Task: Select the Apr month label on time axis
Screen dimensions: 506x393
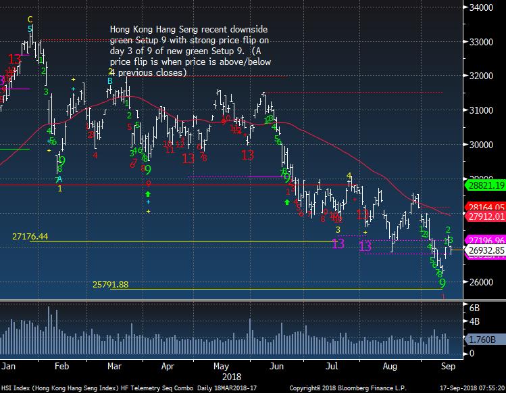Action: click(x=168, y=366)
